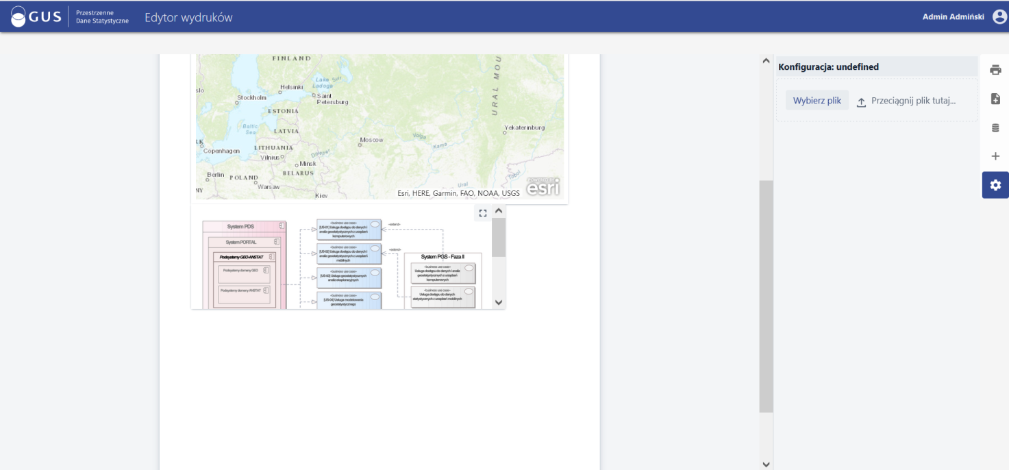Screen dimensions: 1009x470
Task: Click the esri logo on the map
Action: pos(543,186)
